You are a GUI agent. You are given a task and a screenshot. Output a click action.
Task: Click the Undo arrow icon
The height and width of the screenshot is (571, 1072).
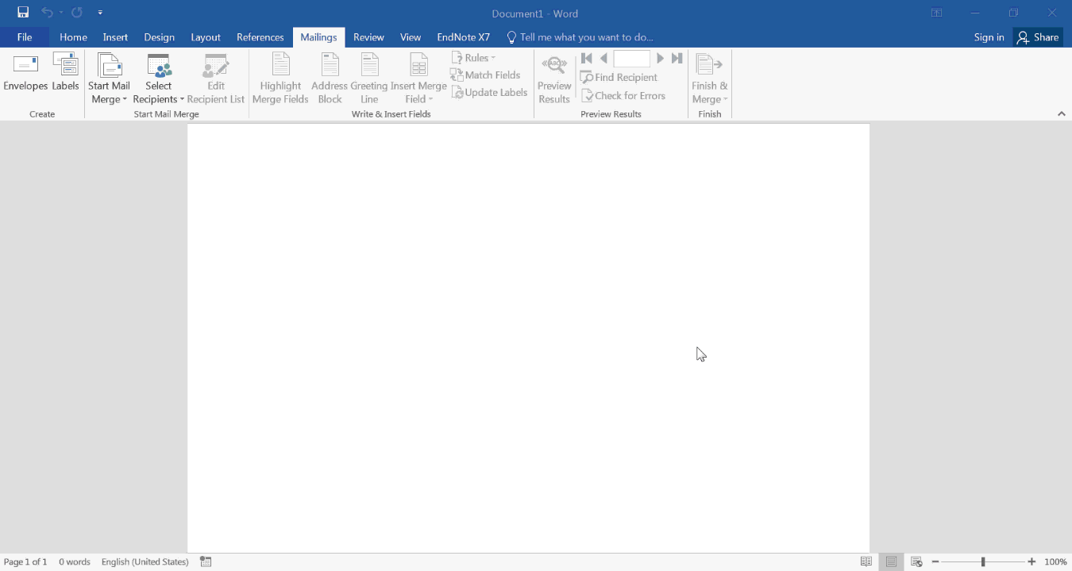(x=47, y=13)
